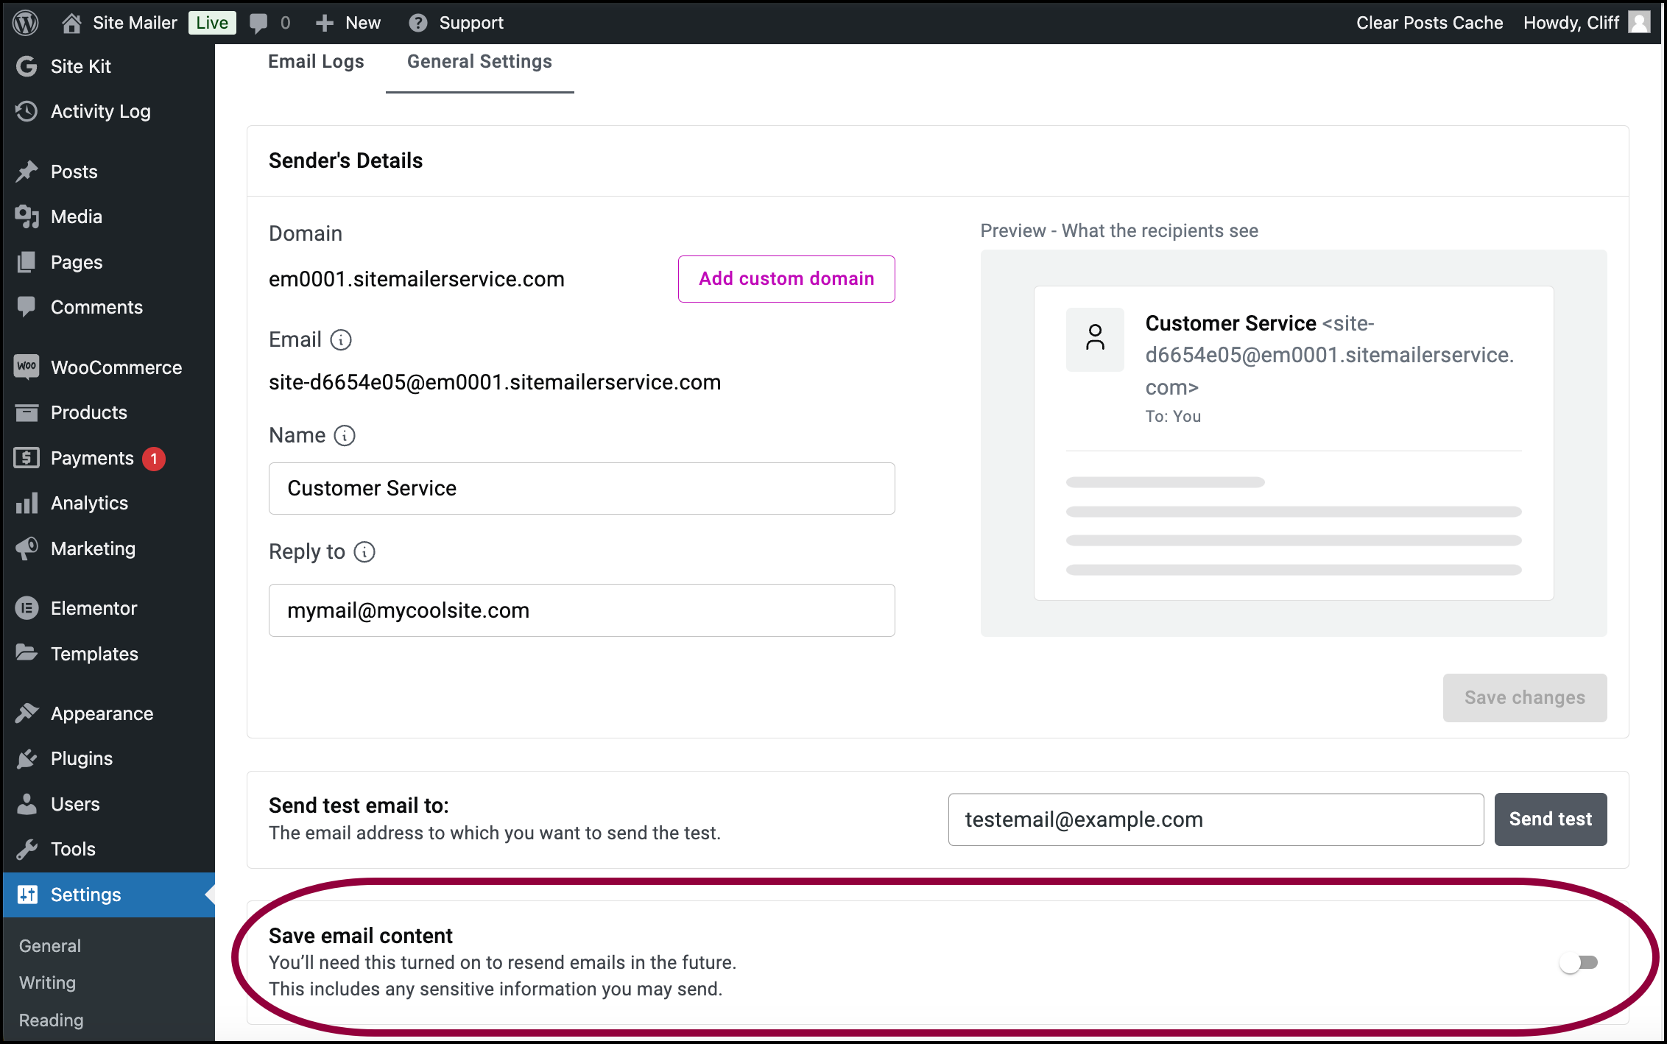Image resolution: width=1667 pixels, height=1044 pixels.
Task: Open the Plugins menu icon
Action: pyautogui.click(x=27, y=758)
